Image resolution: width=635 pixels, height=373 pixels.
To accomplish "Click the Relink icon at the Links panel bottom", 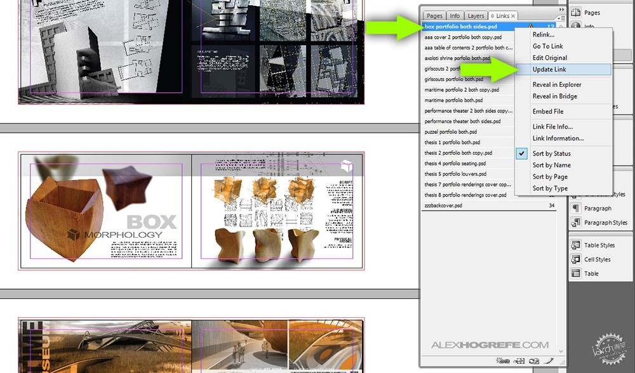I will (x=502, y=361).
